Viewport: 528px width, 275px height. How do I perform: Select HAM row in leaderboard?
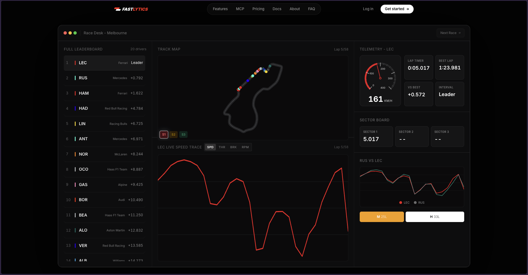(x=105, y=93)
